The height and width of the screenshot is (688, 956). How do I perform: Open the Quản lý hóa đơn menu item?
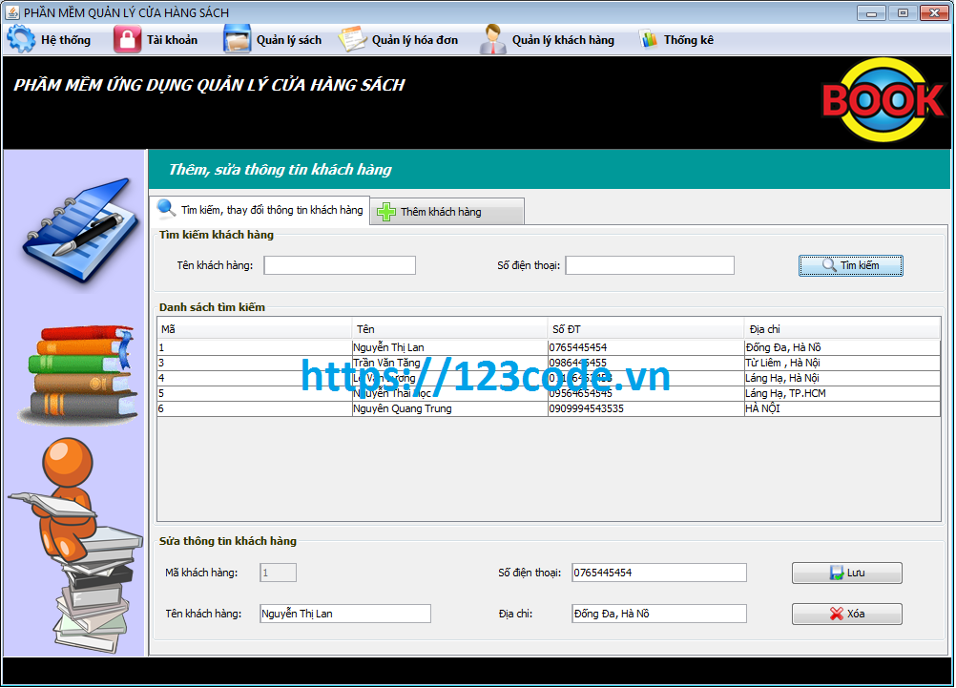pyautogui.click(x=401, y=39)
